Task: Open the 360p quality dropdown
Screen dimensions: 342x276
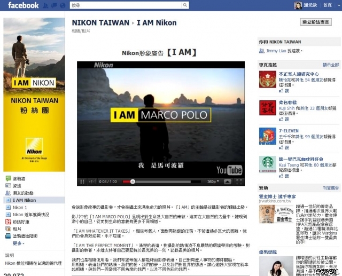Action: click(x=213, y=182)
